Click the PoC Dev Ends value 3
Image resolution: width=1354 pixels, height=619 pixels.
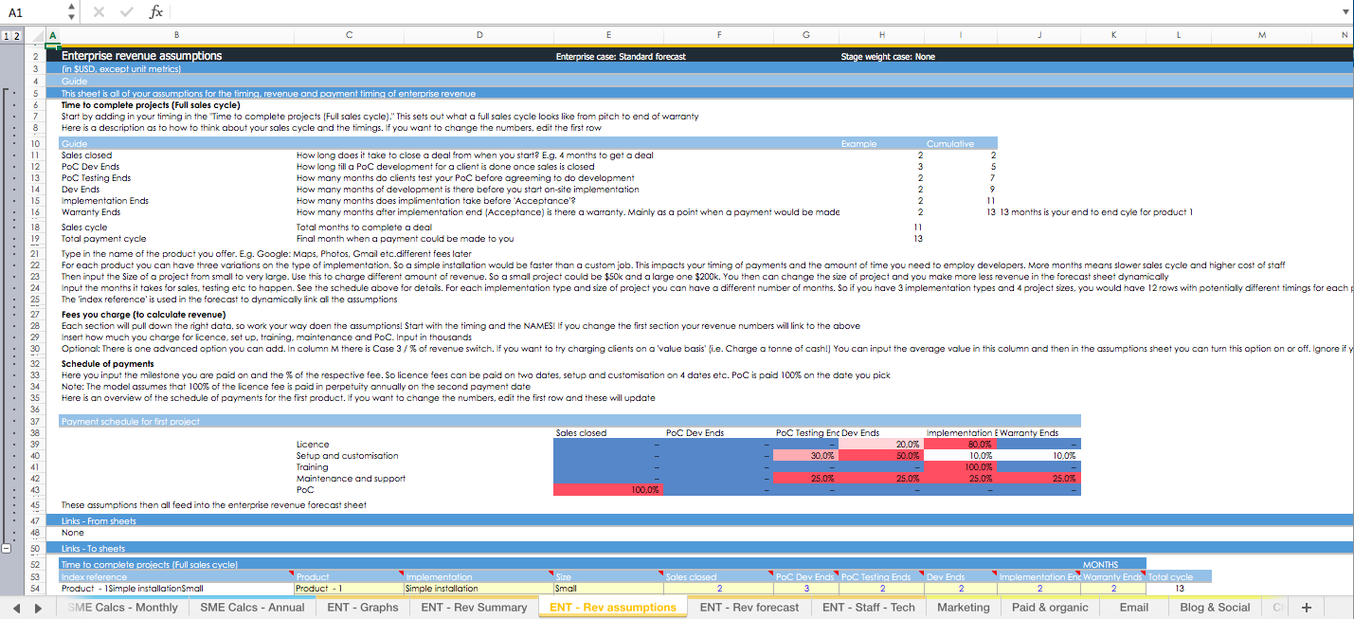tap(806, 588)
